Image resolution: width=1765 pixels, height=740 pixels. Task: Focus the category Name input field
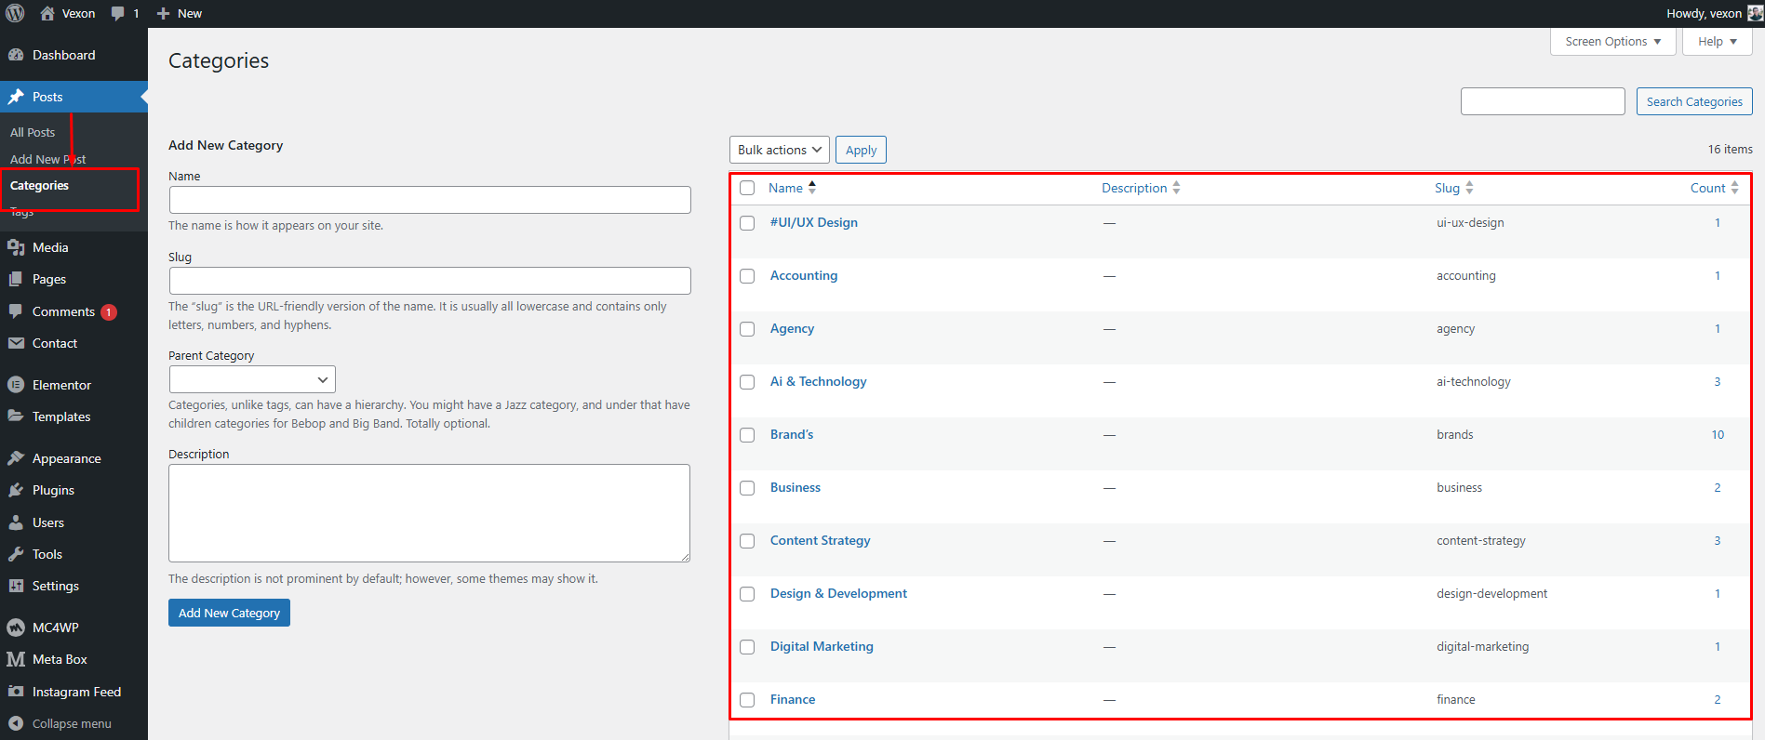(x=430, y=200)
